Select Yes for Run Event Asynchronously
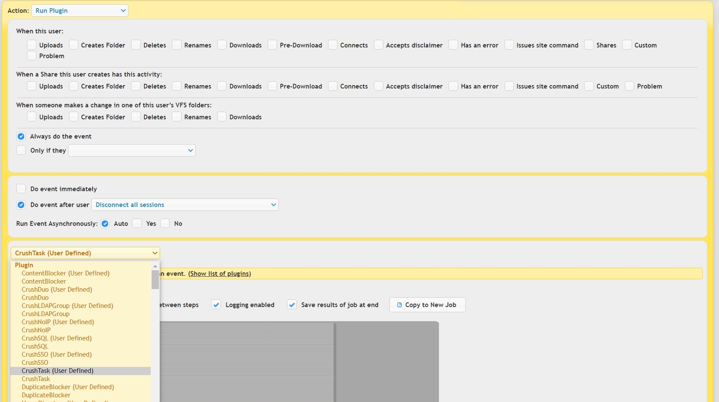 (x=137, y=224)
